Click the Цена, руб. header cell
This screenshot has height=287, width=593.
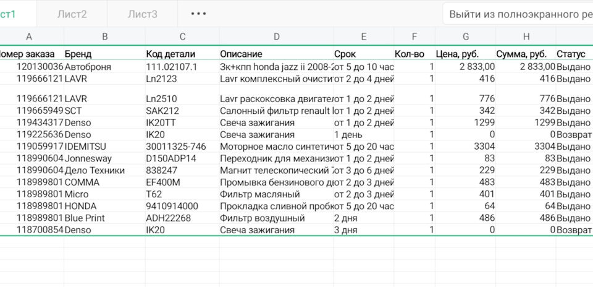click(466, 54)
